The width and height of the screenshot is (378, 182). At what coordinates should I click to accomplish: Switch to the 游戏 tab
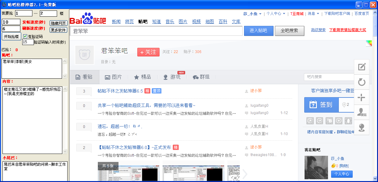click(172, 77)
